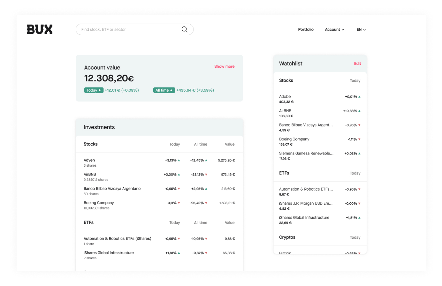Open AirBNB in the Watchlist
The height and width of the screenshot is (286, 442).
(320, 113)
